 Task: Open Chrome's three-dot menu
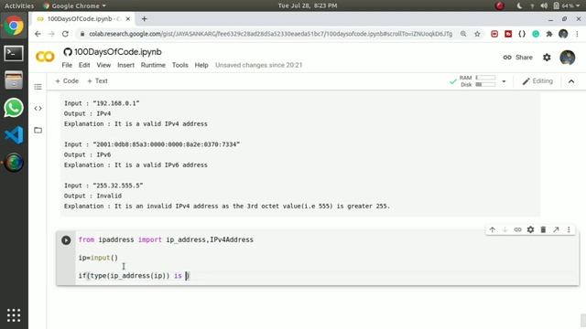click(x=577, y=34)
